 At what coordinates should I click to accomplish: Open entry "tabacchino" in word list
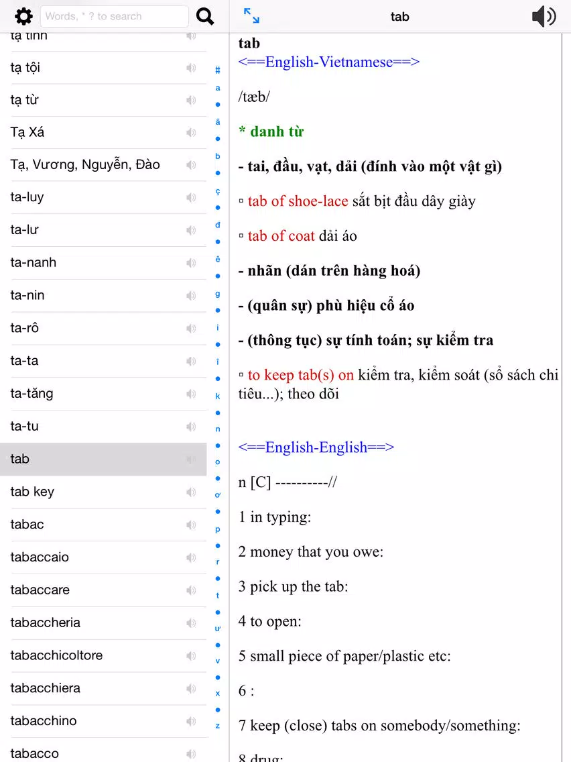(103, 721)
